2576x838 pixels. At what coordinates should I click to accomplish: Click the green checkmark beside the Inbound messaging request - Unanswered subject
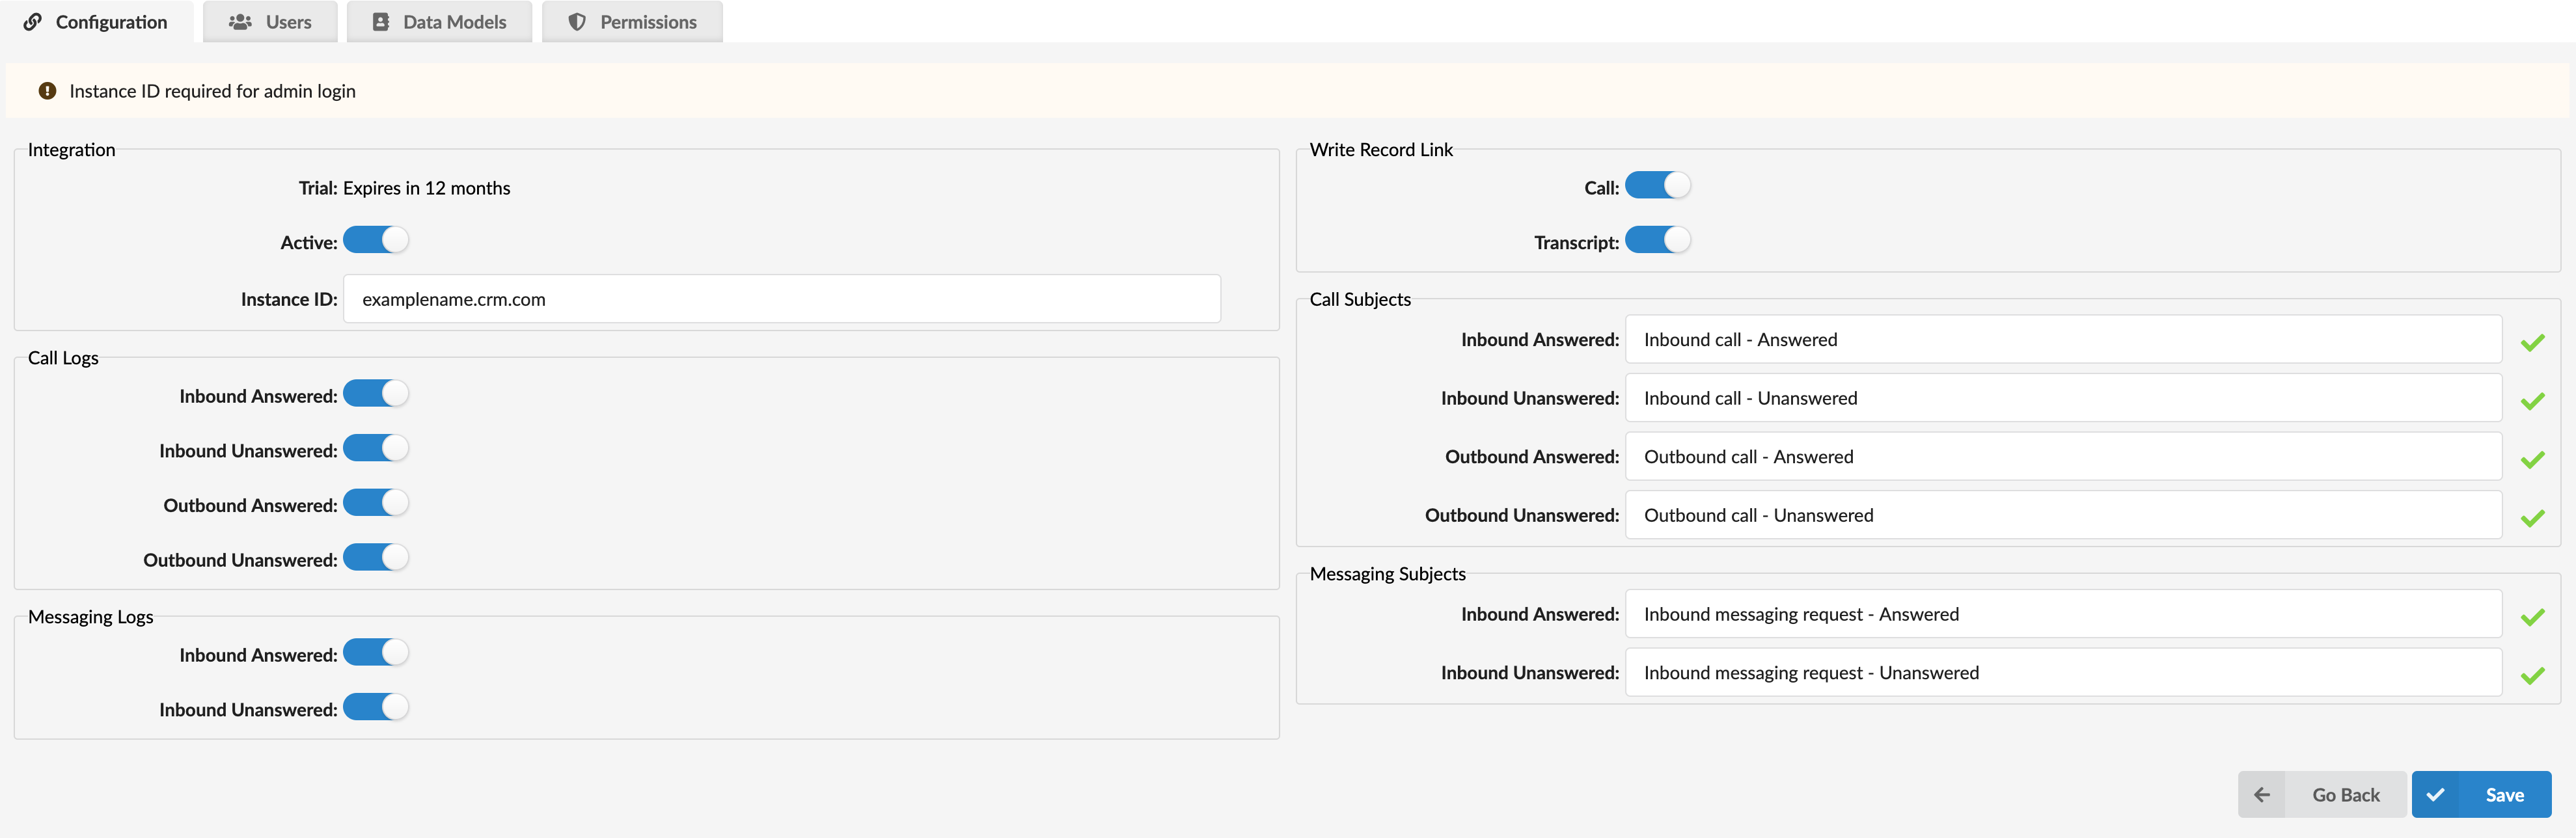pyautogui.click(x=2532, y=676)
